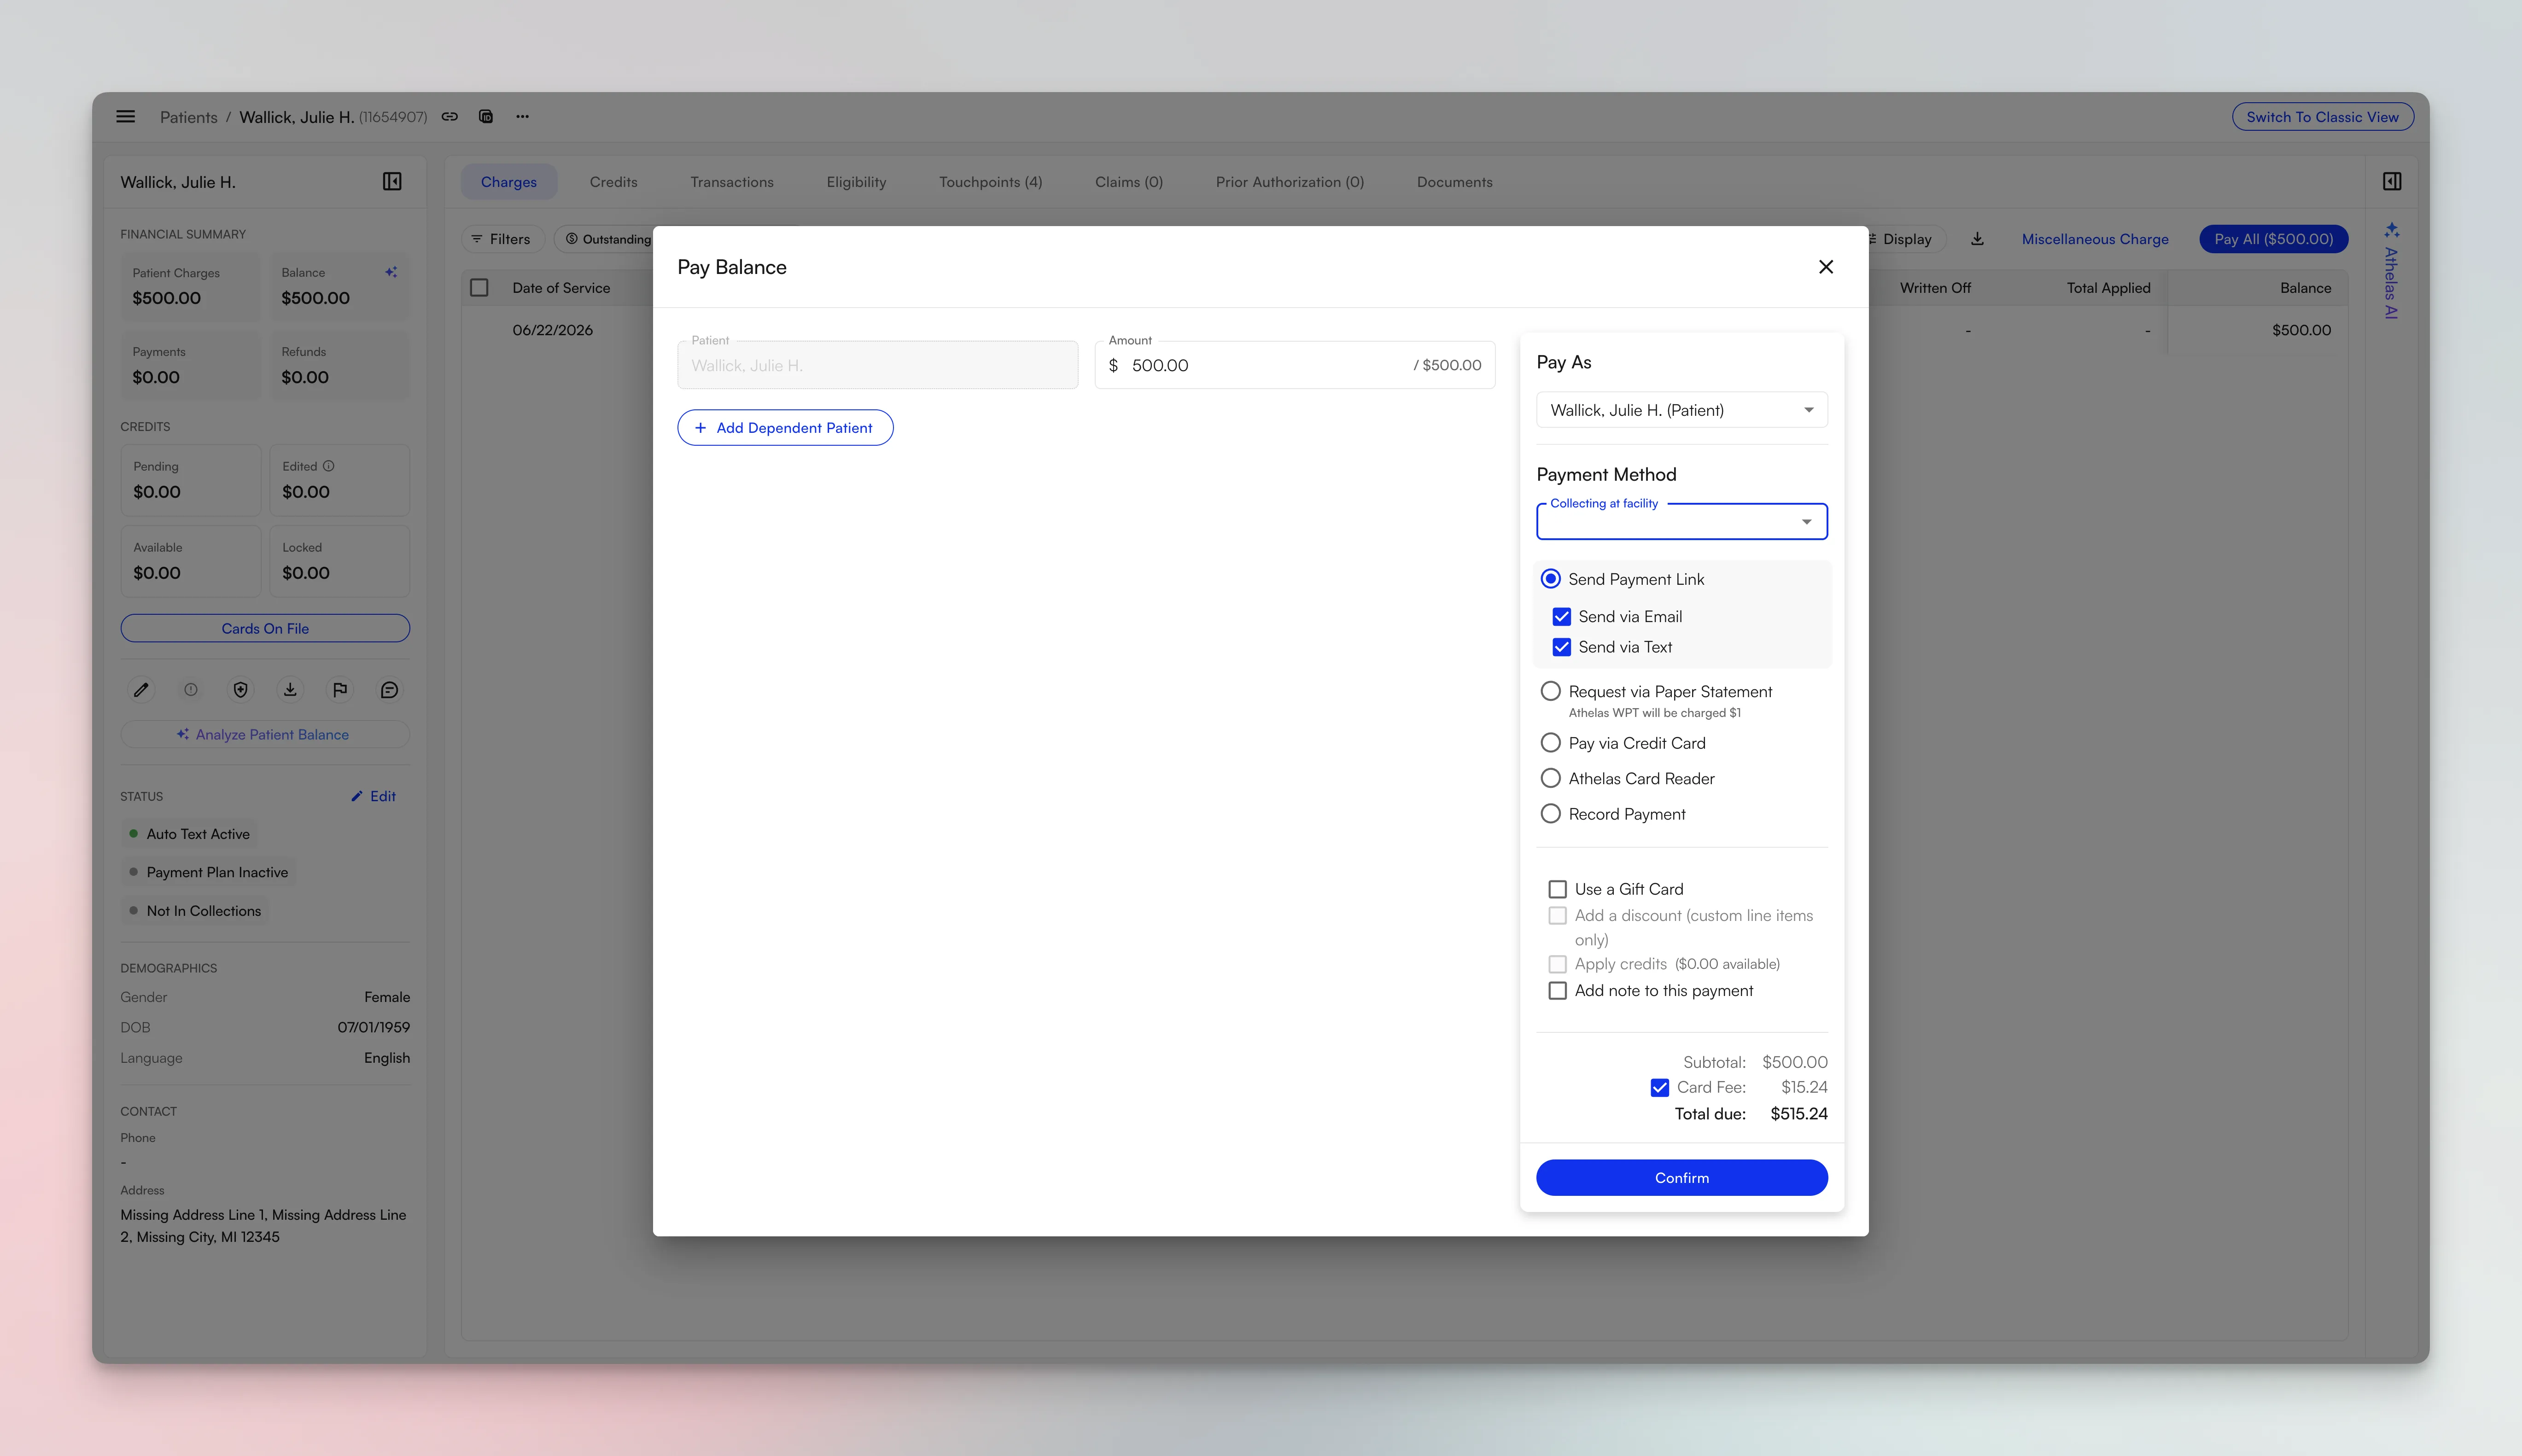This screenshot has width=2522, height=1456.
Task: Switch to the Charges tab
Action: click(x=509, y=182)
